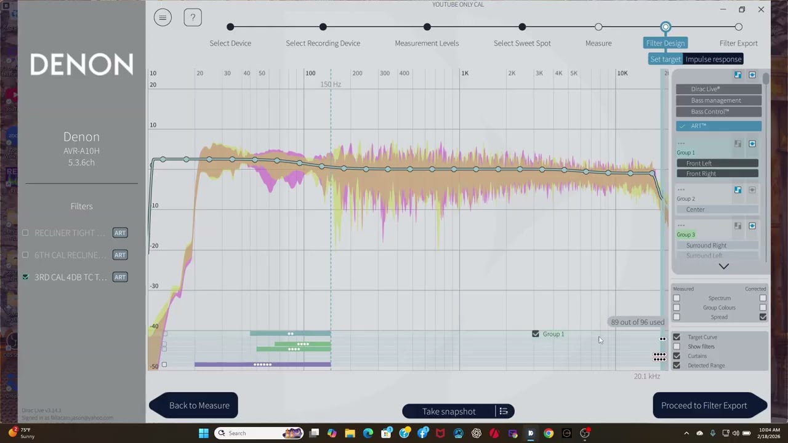Open McAfee icon in taskbar
Image resolution: width=788 pixels, height=443 pixels.
click(440, 433)
